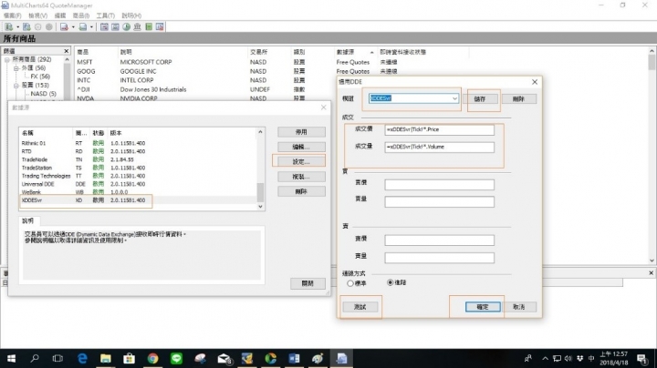This screenshot has height=368, width=657.
Task: Click 設定... button in data source dialog
Action: pos(301,161)
